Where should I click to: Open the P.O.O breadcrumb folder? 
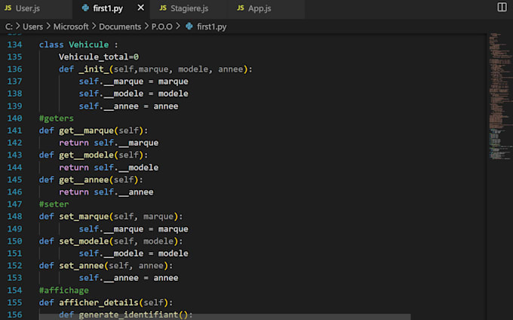coord(161,26)
